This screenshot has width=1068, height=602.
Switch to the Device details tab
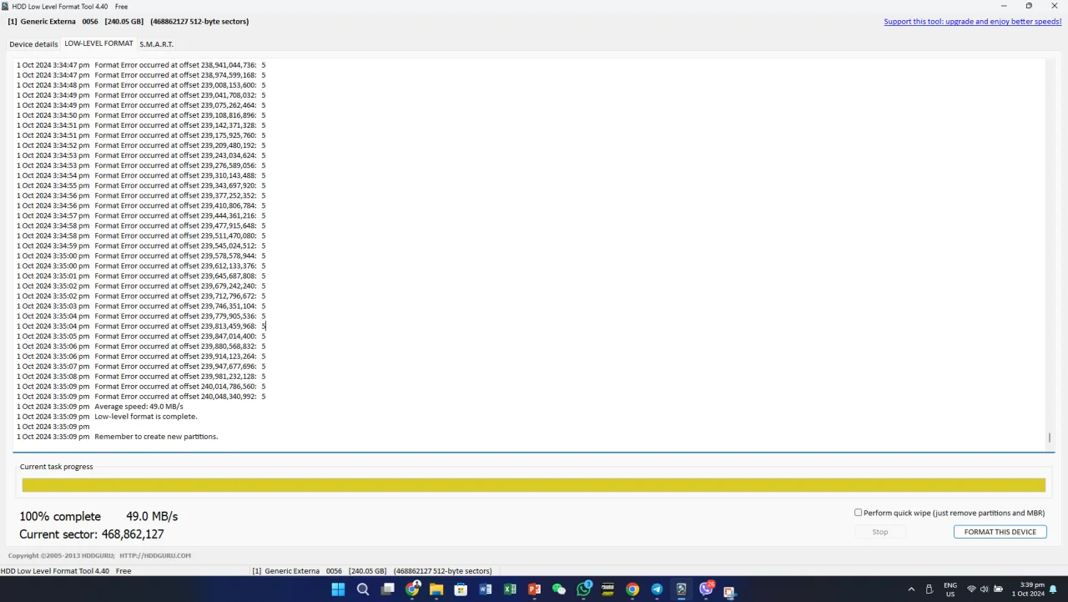click(33, 44)
